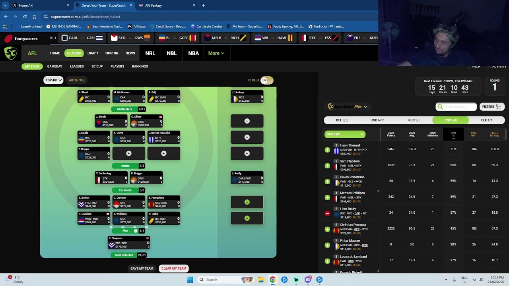Click the Flex info icon
The image size is (509, 286).
point(136,231)
